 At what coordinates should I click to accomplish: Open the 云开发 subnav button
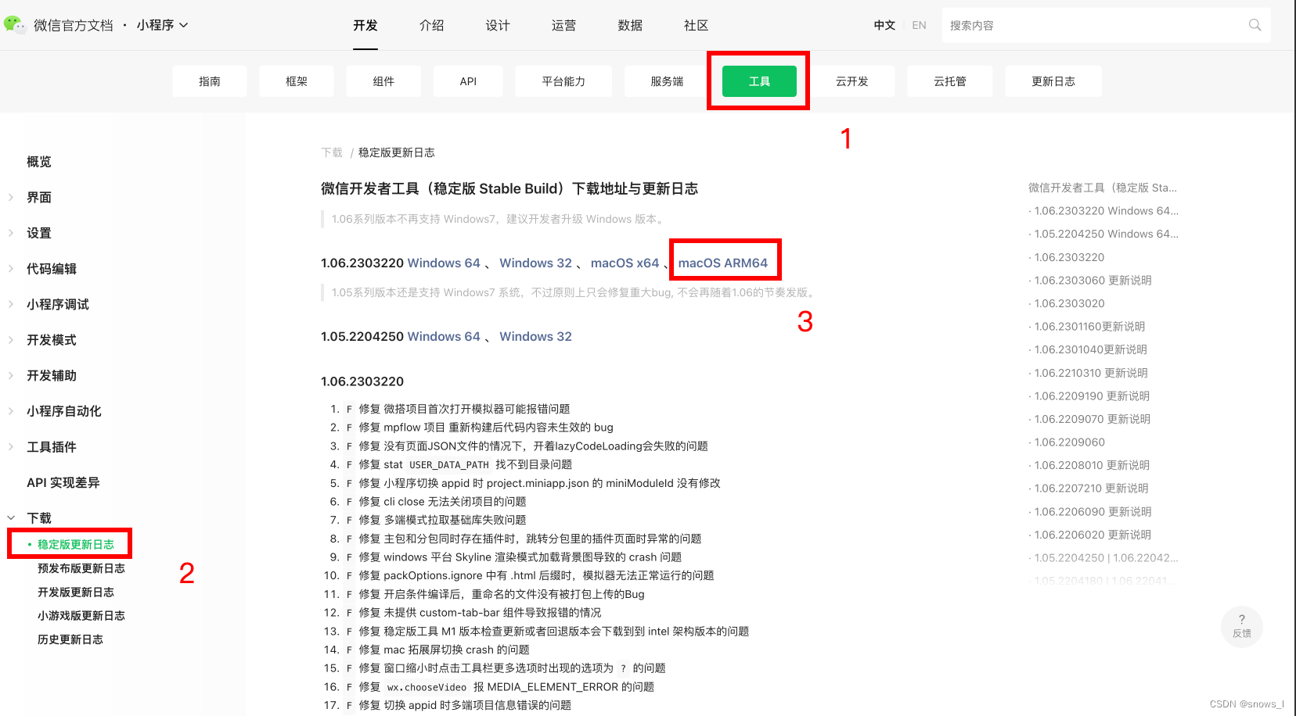pyautogui.click(x=852, y=81)
